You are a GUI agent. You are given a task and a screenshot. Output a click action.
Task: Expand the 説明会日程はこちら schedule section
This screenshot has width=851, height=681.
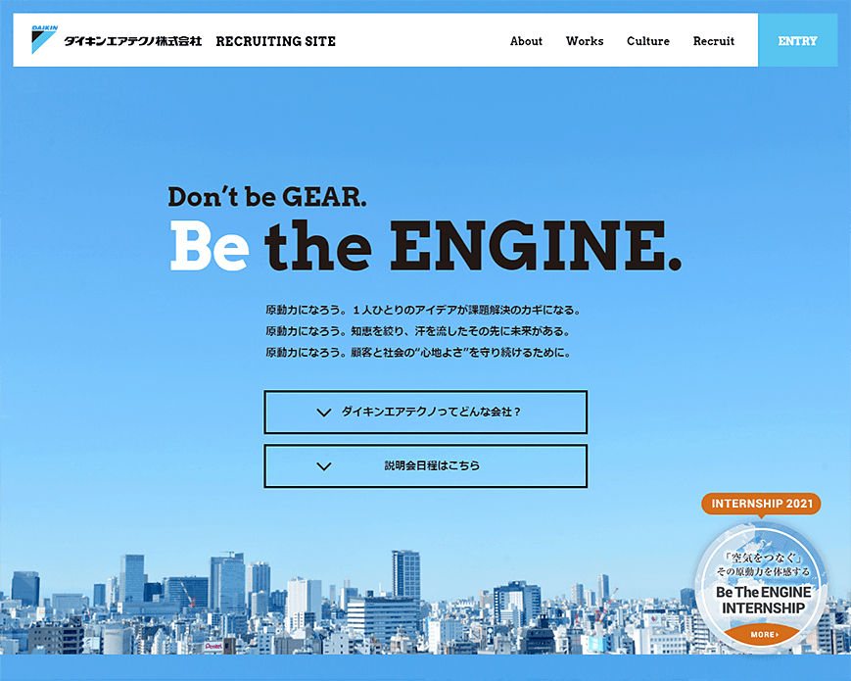[424, 466]
